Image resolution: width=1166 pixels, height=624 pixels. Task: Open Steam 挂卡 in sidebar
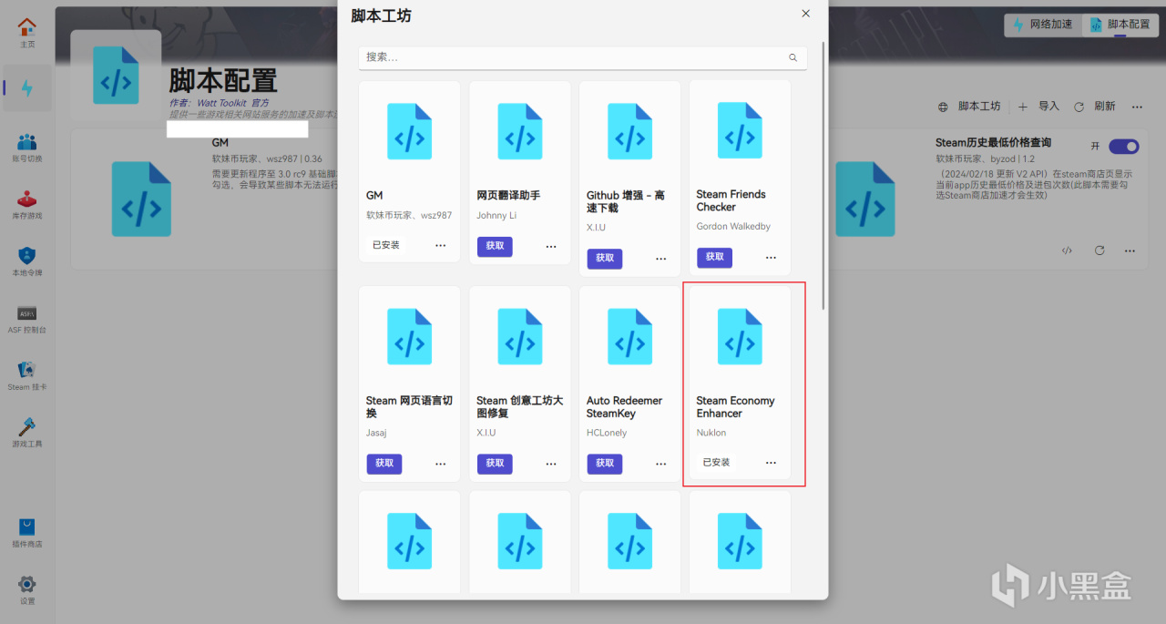pyautogui.click(x=27, y=376)
